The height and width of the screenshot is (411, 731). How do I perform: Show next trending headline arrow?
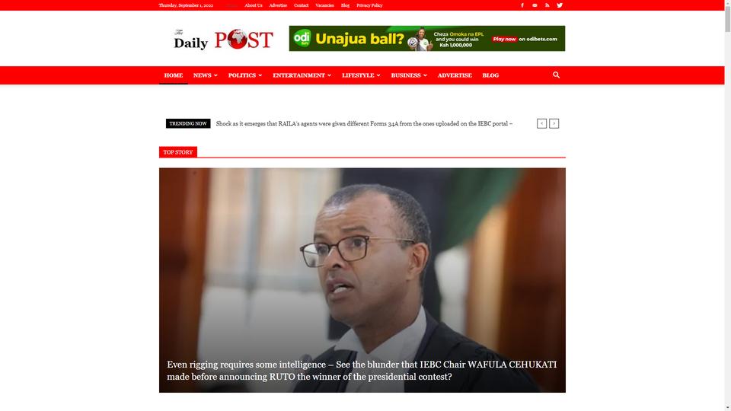click(554, 123)
